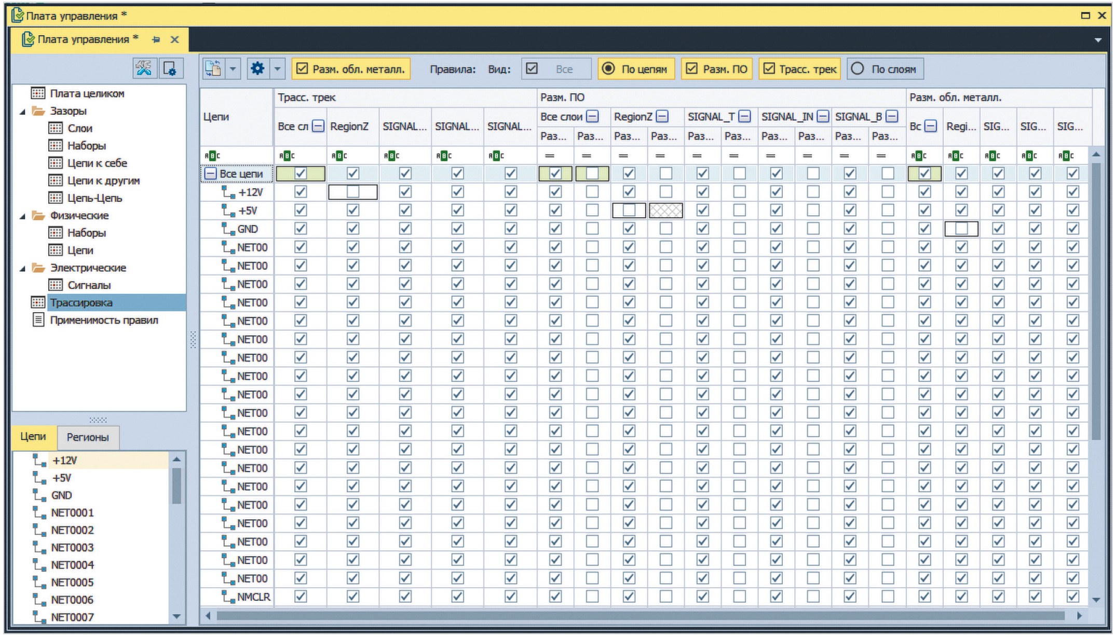The width and height of the screenshot is (1115, 637).
Task: Select the По цепям radio button
Action: pos(608,68)
